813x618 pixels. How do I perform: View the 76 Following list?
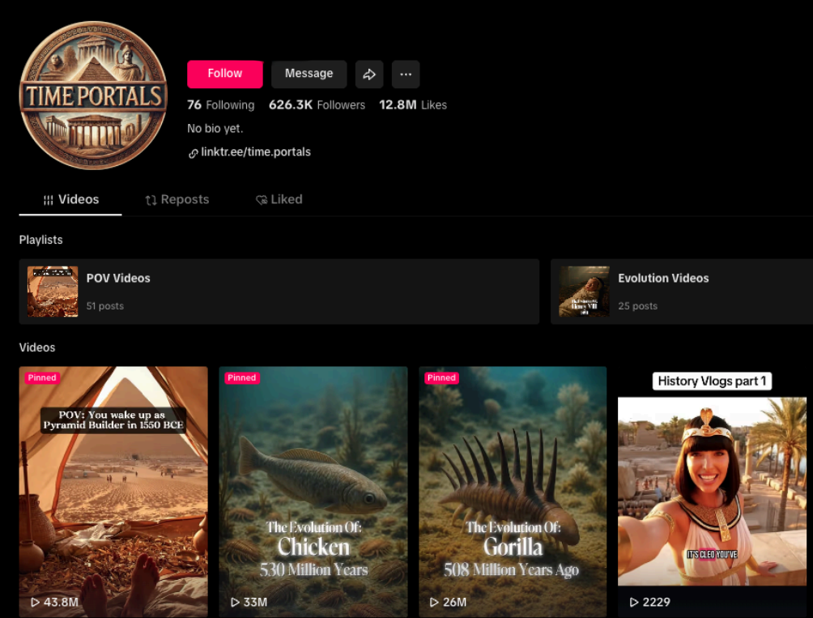(221, 104)
